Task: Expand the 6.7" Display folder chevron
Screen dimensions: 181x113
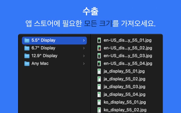Action: pos(84,48)
